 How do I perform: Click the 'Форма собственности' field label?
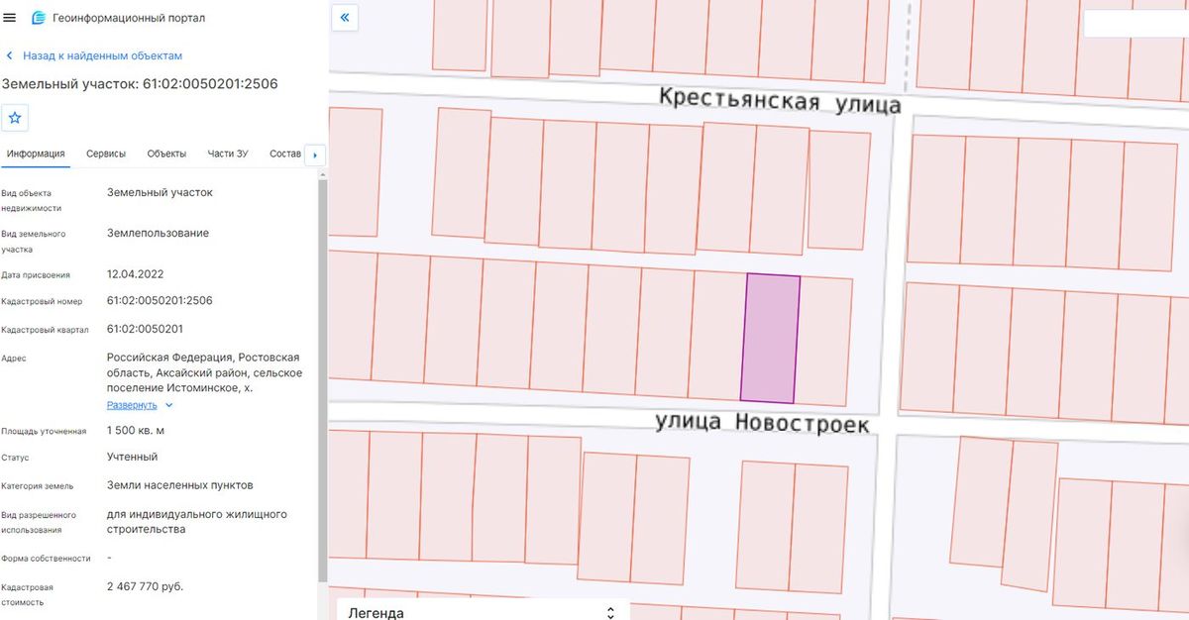[x=46, y=559]
